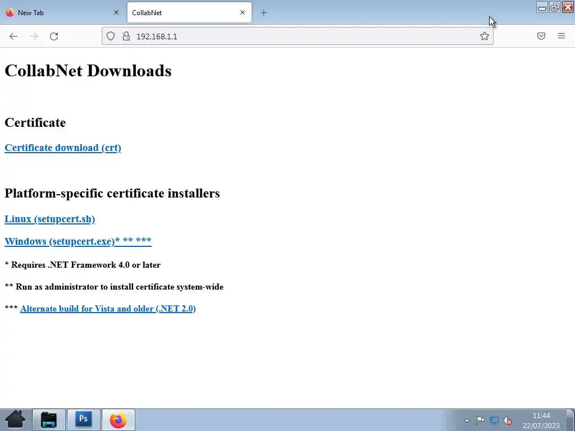Open the Firefox hamburger menu
This screenshot has height=431, width=575.
click(x=562, y=36)
